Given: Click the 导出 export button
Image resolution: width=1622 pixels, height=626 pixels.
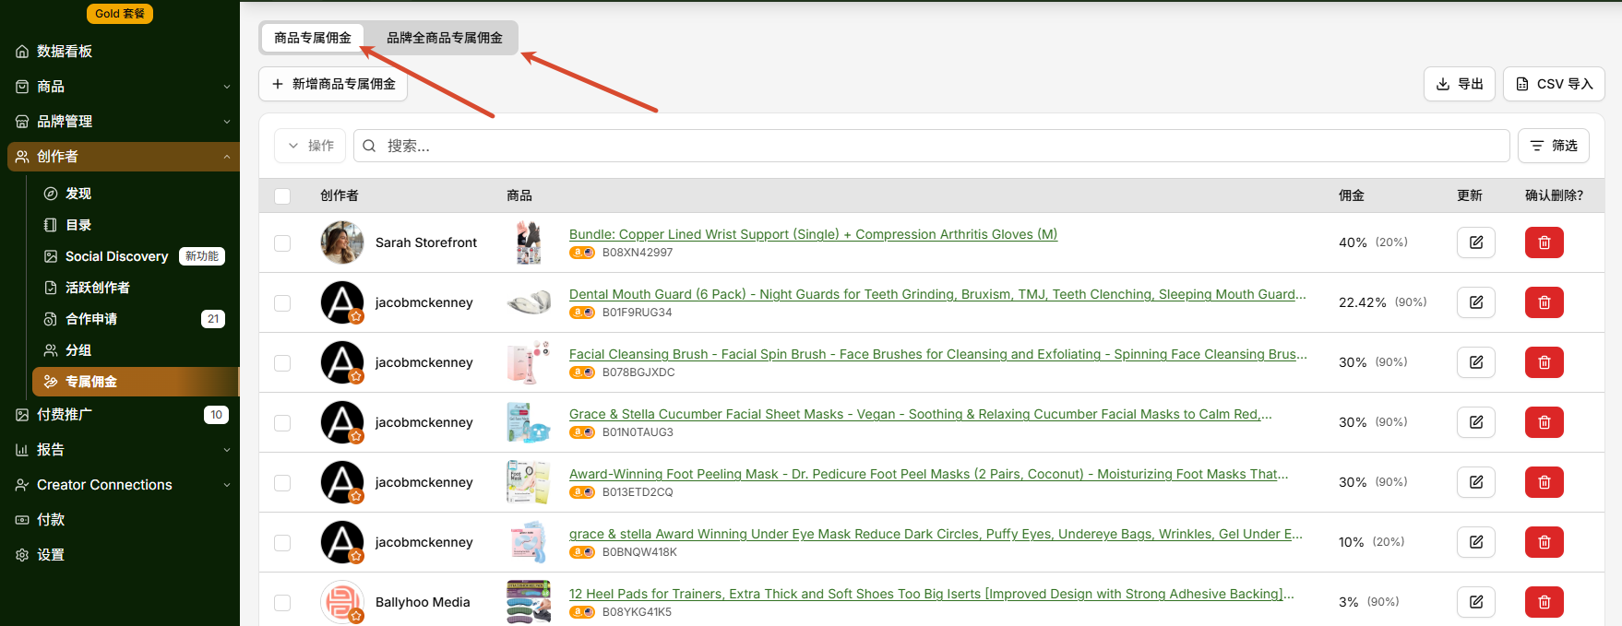Looking at the screenshot, I should click(1460, 84).
